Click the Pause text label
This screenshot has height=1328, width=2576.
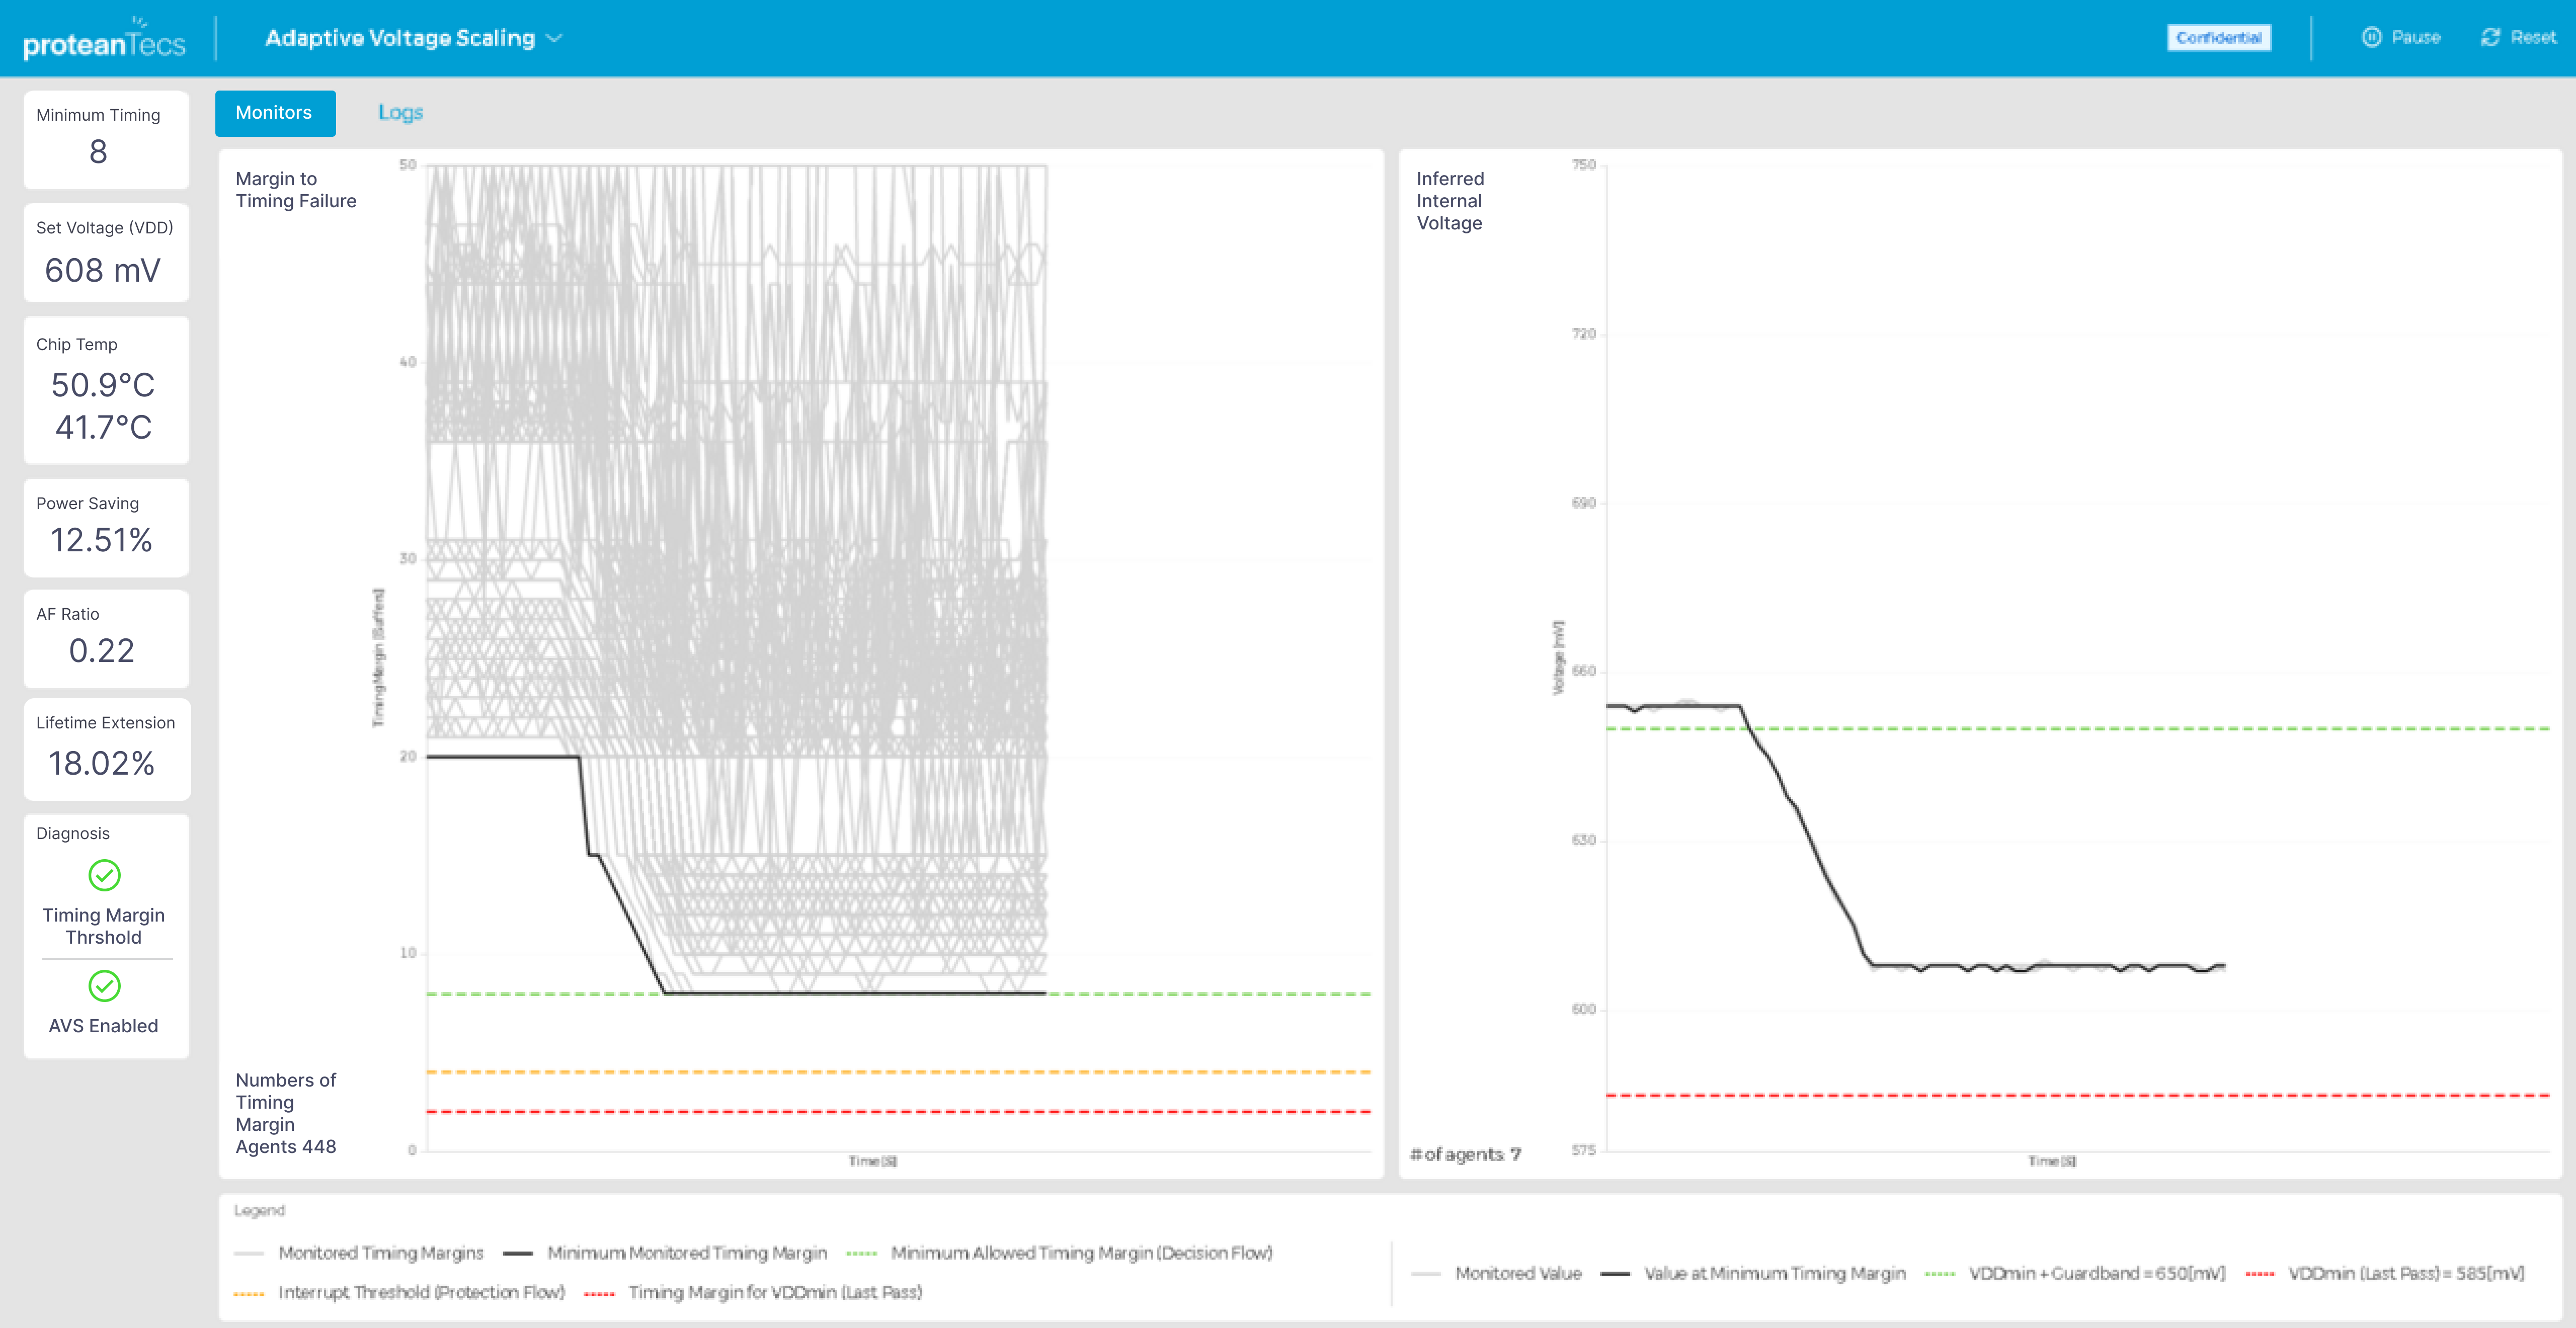point(2416,38)
